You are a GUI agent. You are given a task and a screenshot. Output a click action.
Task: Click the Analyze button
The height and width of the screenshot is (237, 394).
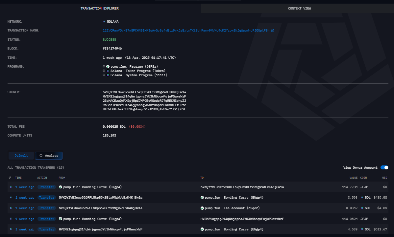[x=49, y=156]
